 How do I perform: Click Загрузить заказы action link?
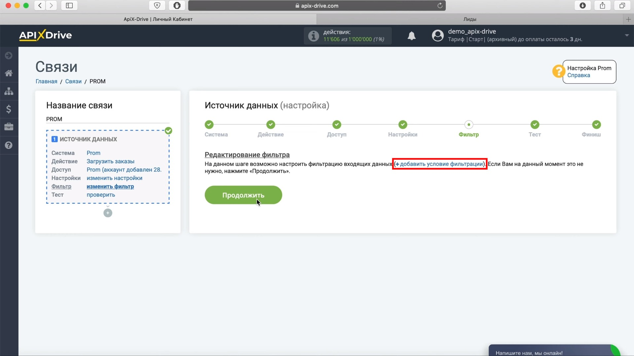[110, 161]
